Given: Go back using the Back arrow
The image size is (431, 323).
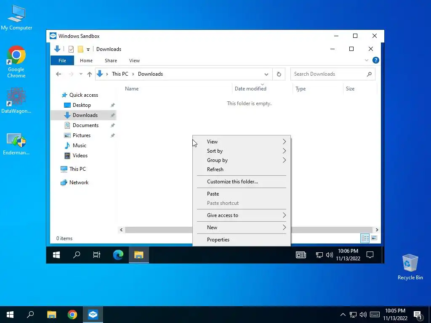Looking at the screenshot, I should (x=59, y=74).
